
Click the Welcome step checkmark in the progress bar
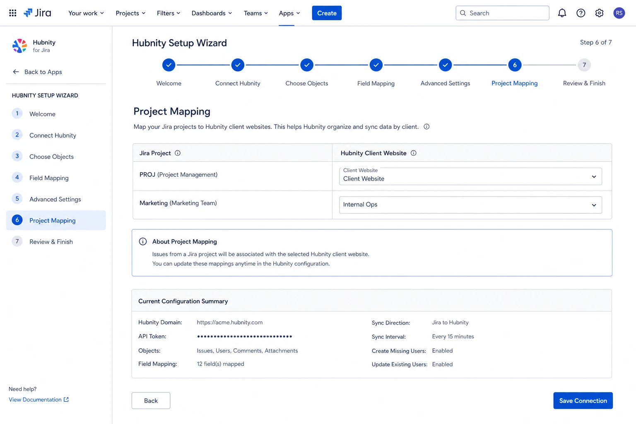click(x=169, y=65)
